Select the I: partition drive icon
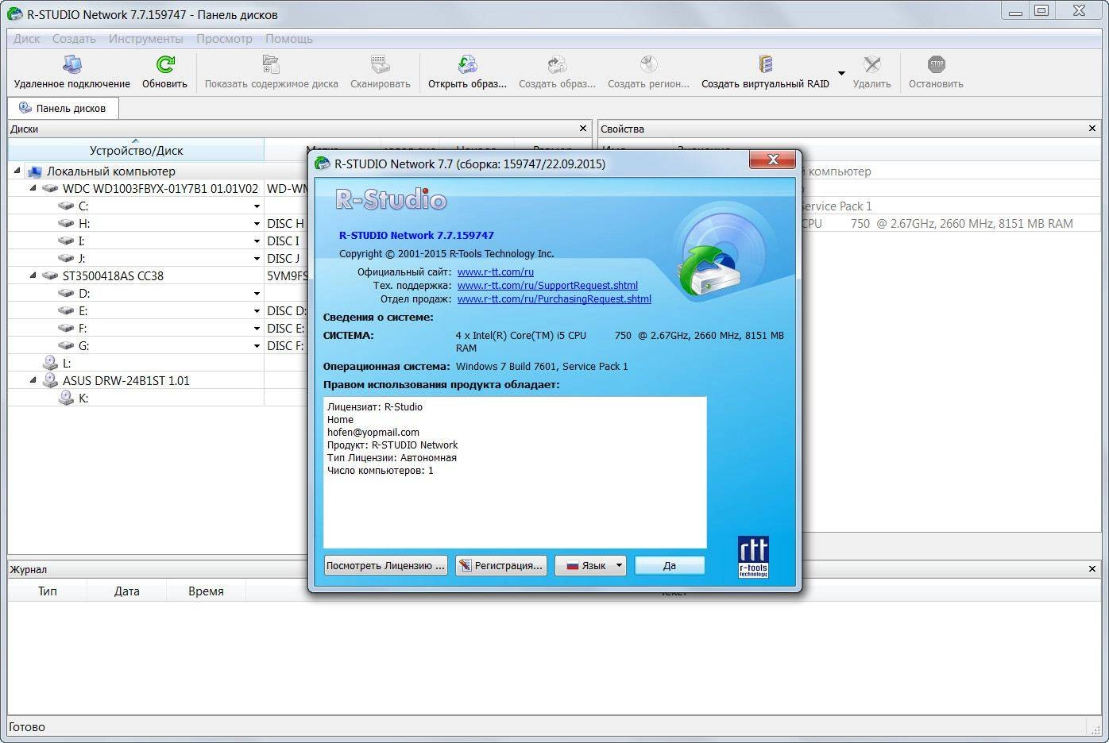 click(x=66, y=241)
